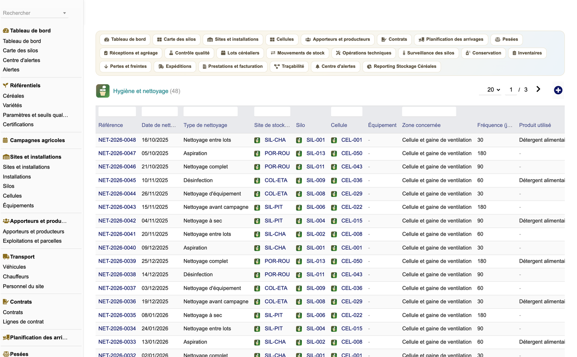Click the Campagnes agricoles calendar icon
577x357 pixels.
click(6, 140)
